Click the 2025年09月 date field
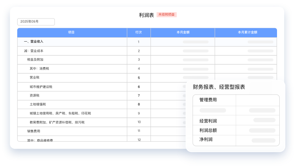This screenshot has width=297, height=168. click(36, 22)
